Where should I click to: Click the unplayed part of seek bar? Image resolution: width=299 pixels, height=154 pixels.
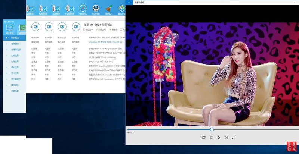pyautogui.click(x=256, y=129)
